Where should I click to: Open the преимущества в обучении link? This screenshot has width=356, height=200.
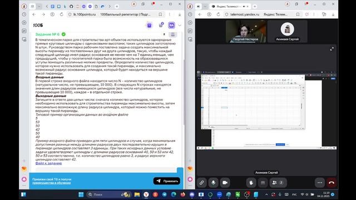[x=51, y=183]
